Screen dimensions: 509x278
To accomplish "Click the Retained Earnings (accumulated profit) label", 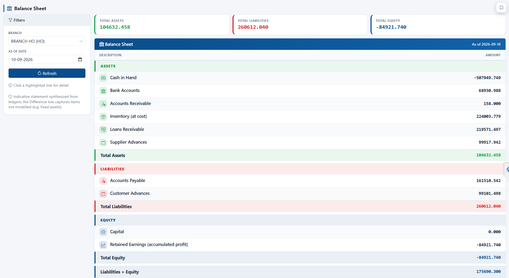I will (149, 244).
